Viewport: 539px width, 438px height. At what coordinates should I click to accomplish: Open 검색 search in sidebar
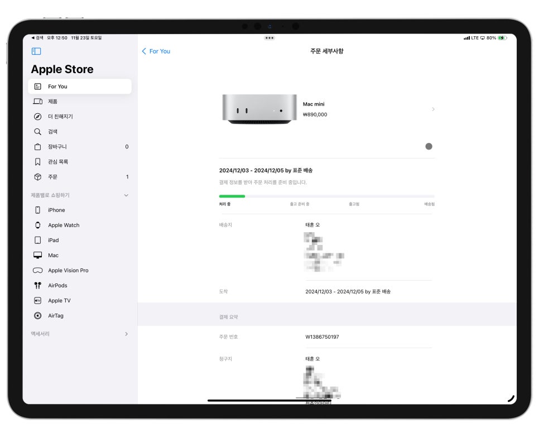click(80, 132)
